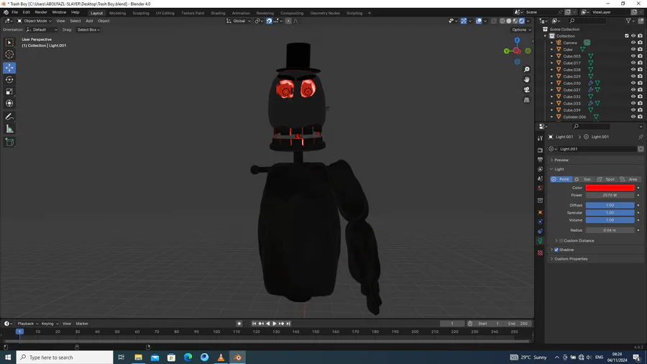Switch to the Animation workspace tab
Viewport: 647px width, 364px height.
(241, 13)
